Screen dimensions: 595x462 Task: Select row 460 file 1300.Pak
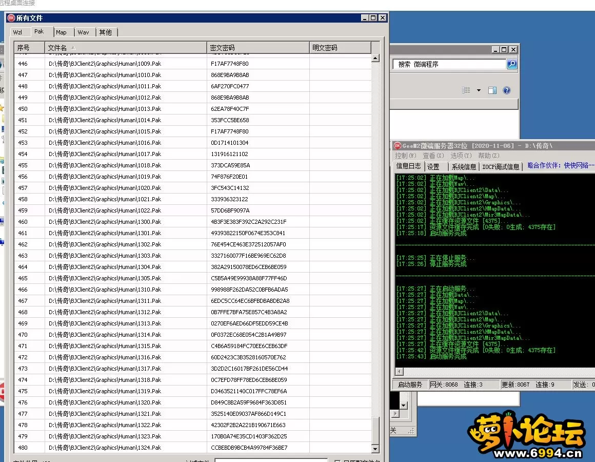tap(105, 222)
